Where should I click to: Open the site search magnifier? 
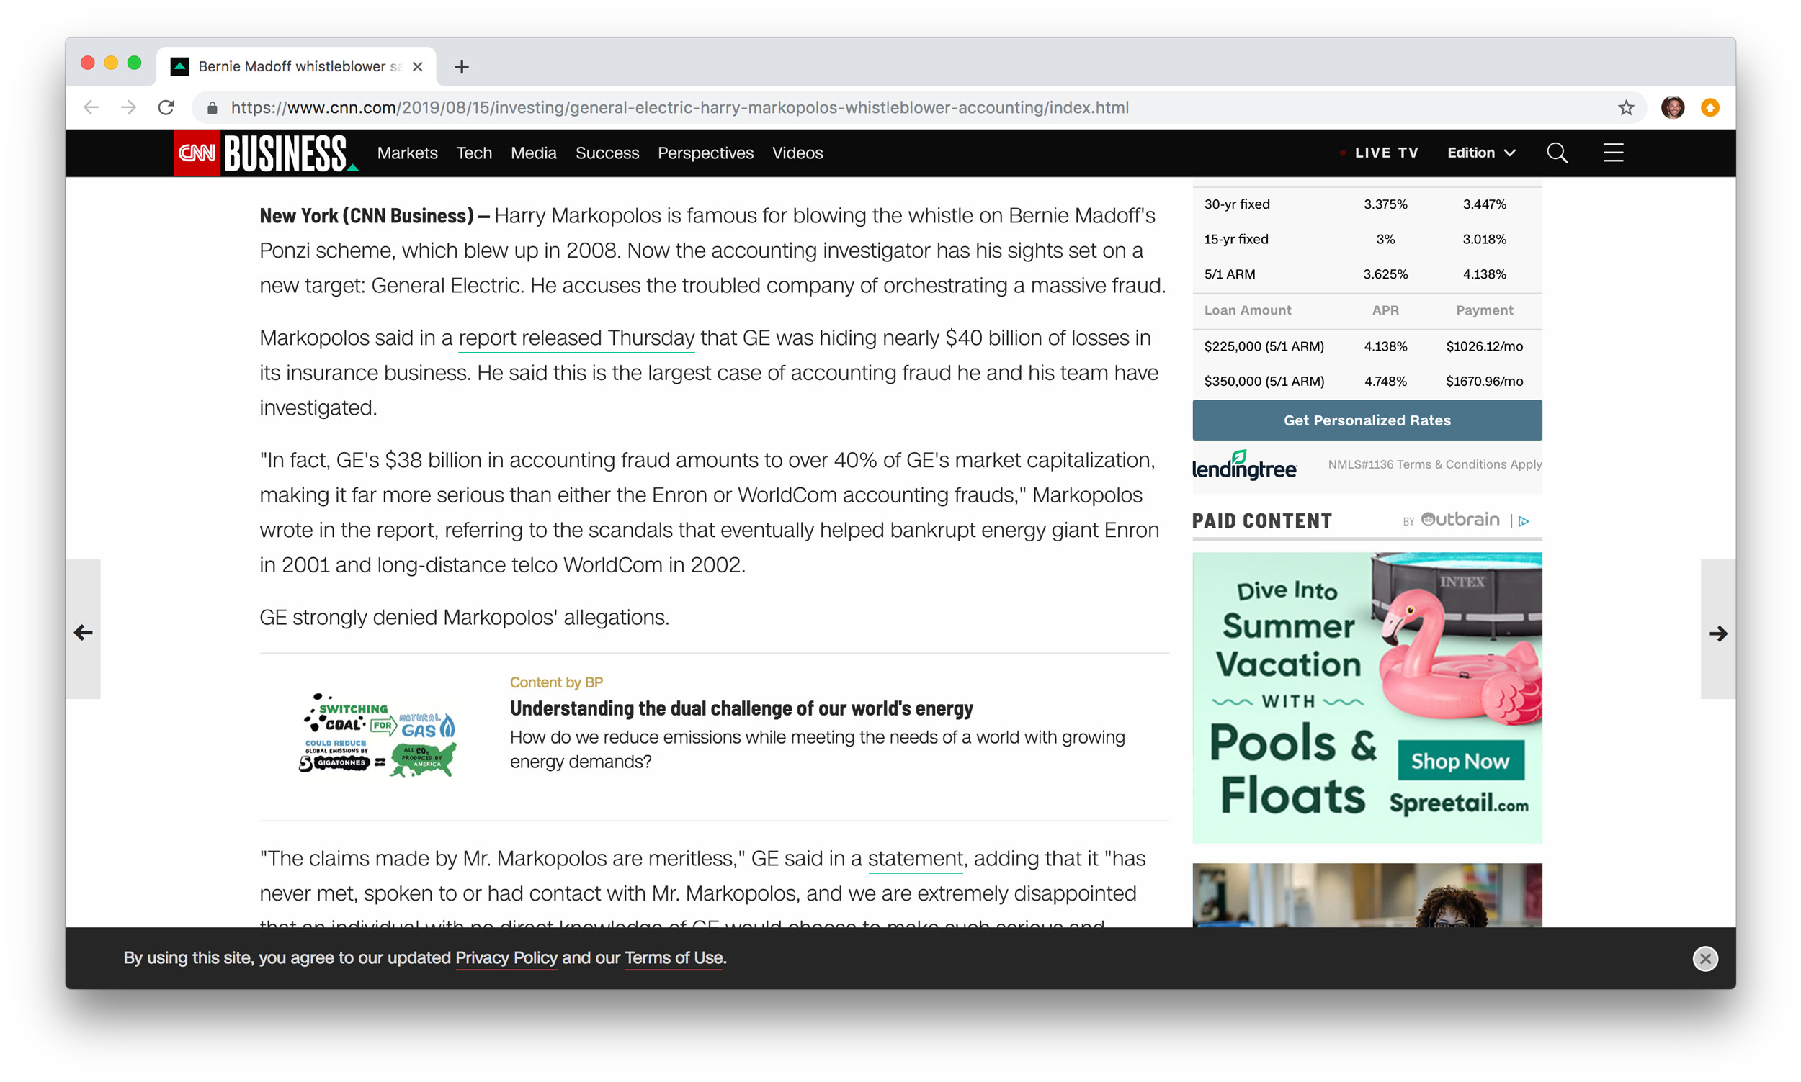[1557, 153]
